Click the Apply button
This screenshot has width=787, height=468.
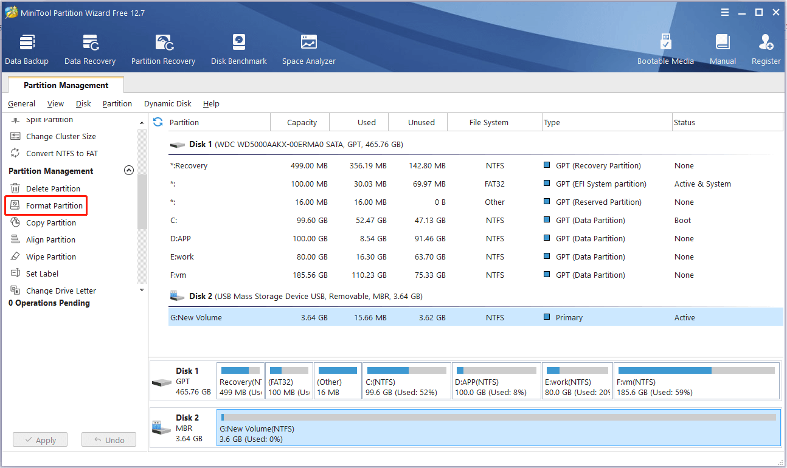[x=40, y=440]
